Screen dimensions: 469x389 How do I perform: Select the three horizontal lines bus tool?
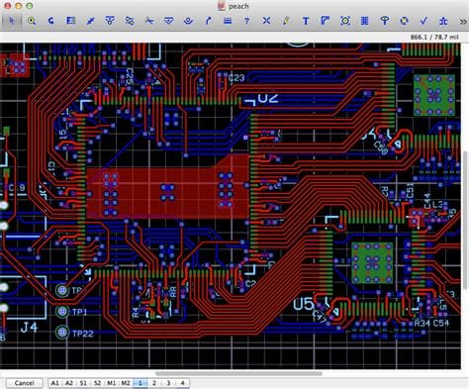point(228,21)
